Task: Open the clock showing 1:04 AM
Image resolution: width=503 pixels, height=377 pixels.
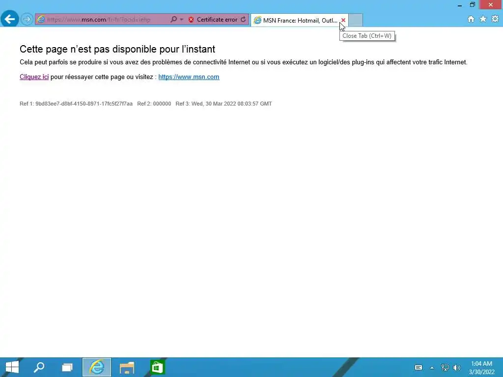Action: coord(481,368)
